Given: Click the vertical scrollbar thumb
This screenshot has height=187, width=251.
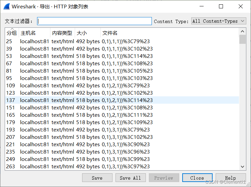Looking at the screenshot, I should point(242,39).
